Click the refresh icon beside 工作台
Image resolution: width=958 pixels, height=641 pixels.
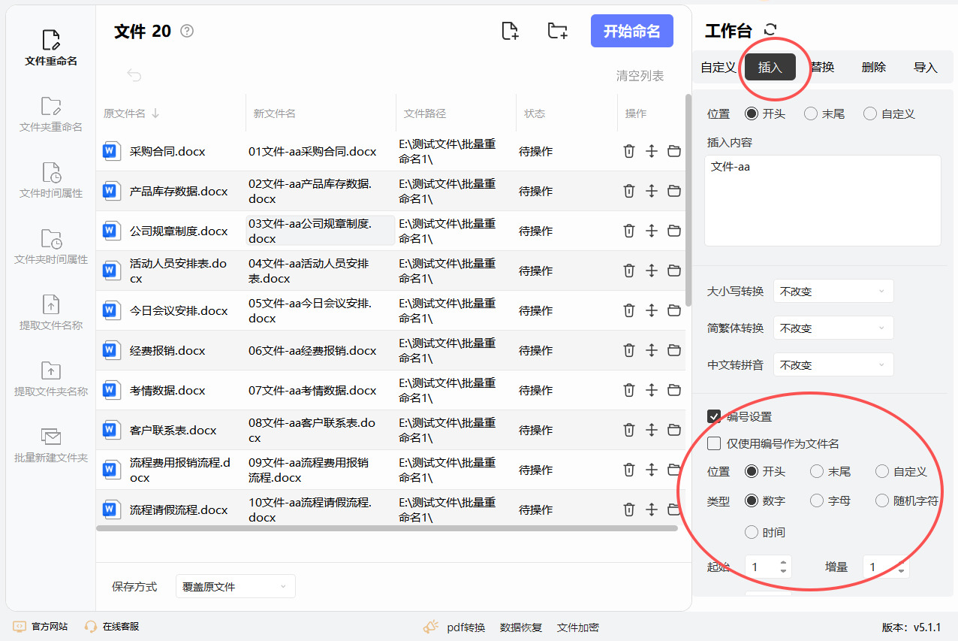[x=770, y=30]
